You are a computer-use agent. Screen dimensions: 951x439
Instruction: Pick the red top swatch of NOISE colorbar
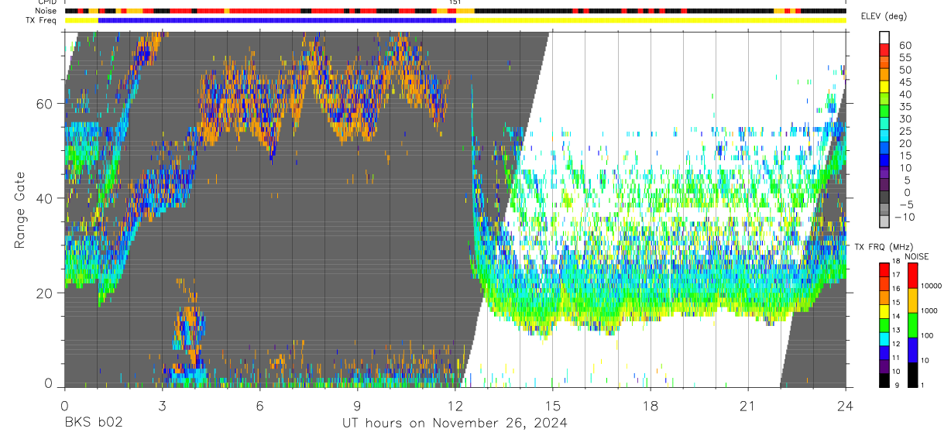coord(913,275)
